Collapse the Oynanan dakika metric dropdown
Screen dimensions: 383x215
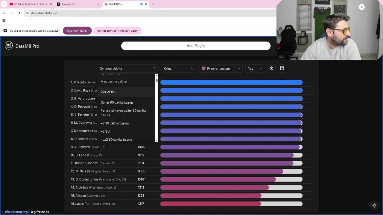coord(127,68)
